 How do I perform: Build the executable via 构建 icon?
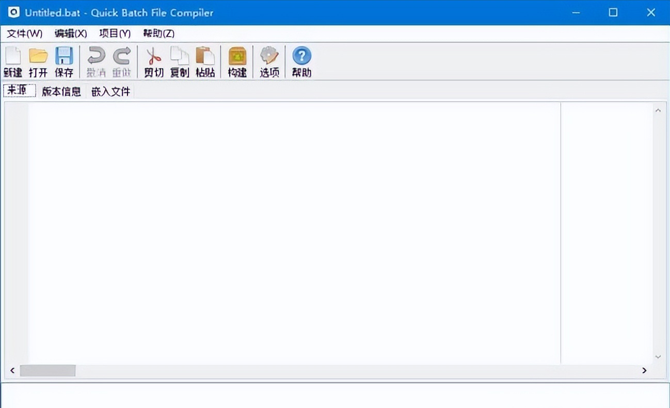[236, 59]
